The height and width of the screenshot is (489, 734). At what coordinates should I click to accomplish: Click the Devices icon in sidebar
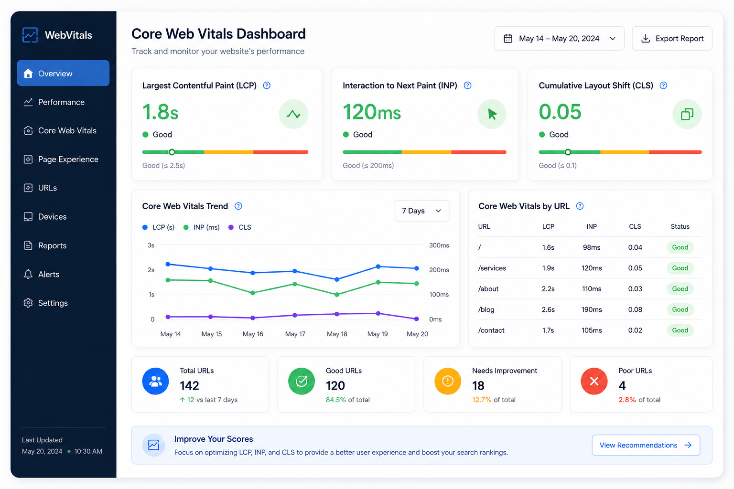[x=28, y=217]
